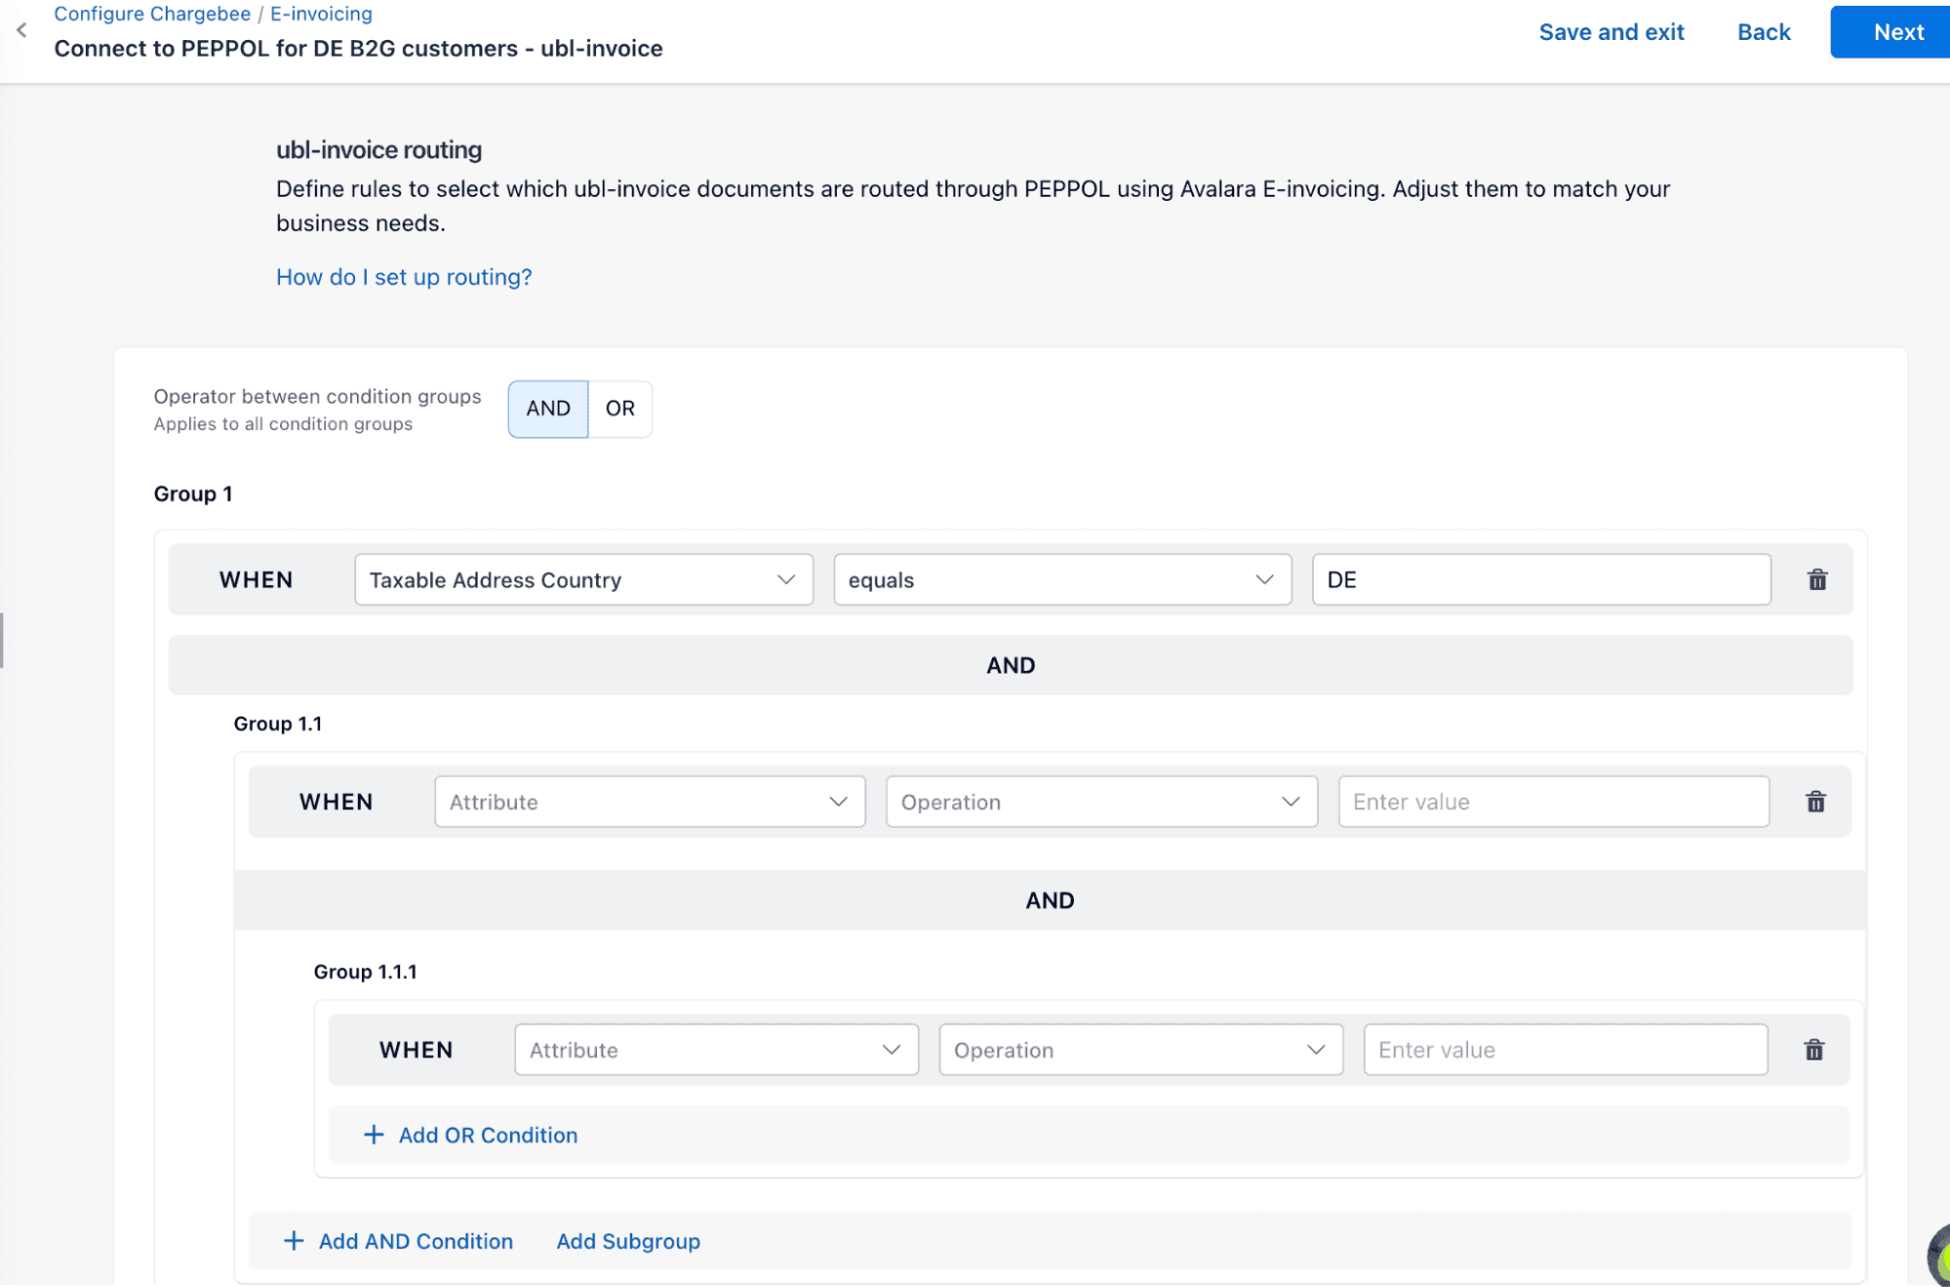Open Taxable Address Country attribute dropdown
Image resolution: width=1950 pixels, height=1287 pixels.
pyautogui.click(x=583, y=580)
